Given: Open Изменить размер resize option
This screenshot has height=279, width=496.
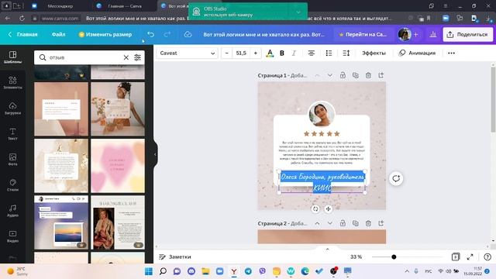Looking at the screenshot, I should click(x=105, y=34).
